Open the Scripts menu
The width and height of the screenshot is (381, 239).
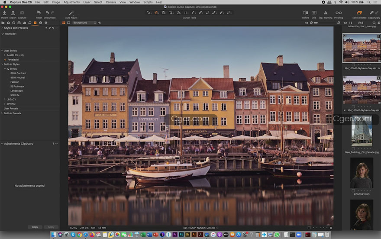point(148,2)
